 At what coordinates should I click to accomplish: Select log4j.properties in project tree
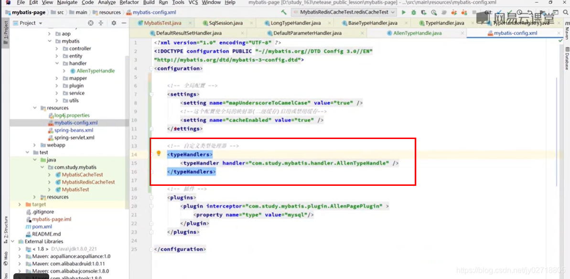point(72,115)
